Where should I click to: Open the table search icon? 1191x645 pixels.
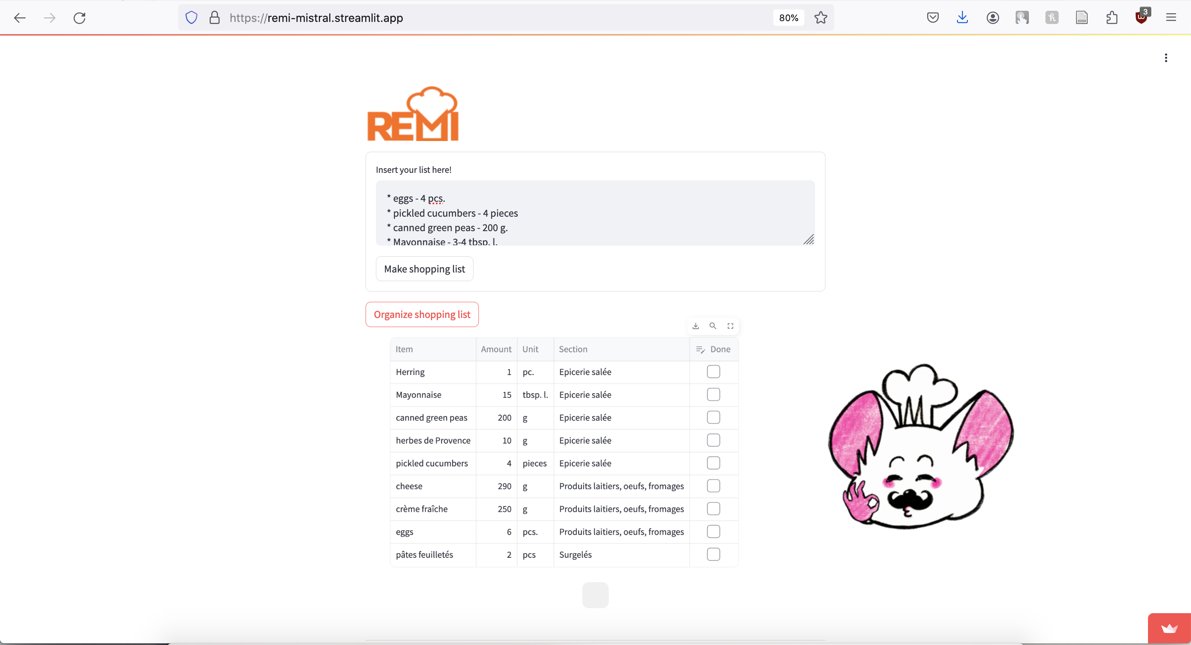713,326
